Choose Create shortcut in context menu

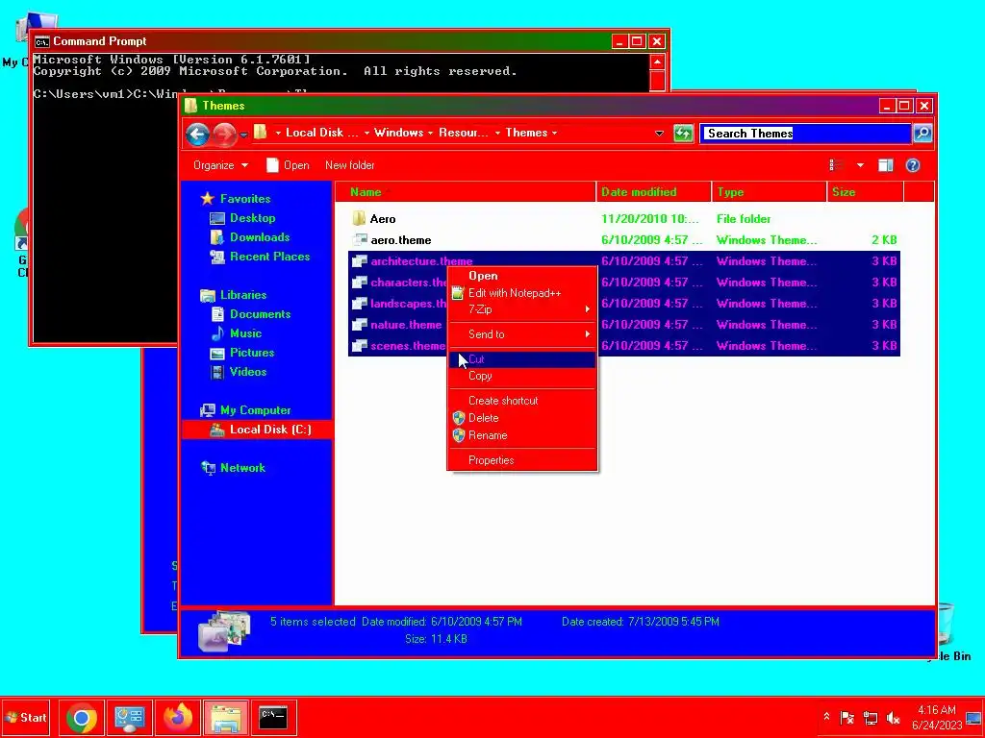pyautogui.click(x=521, y=401)
